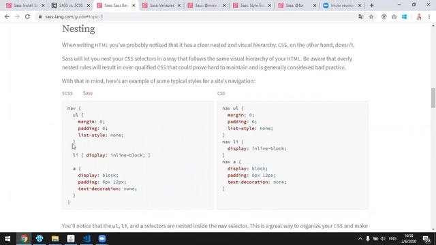The height and width of the screenshot is (245, 436).
Task: Click the circled V extension icon
Action: [384, 16]
